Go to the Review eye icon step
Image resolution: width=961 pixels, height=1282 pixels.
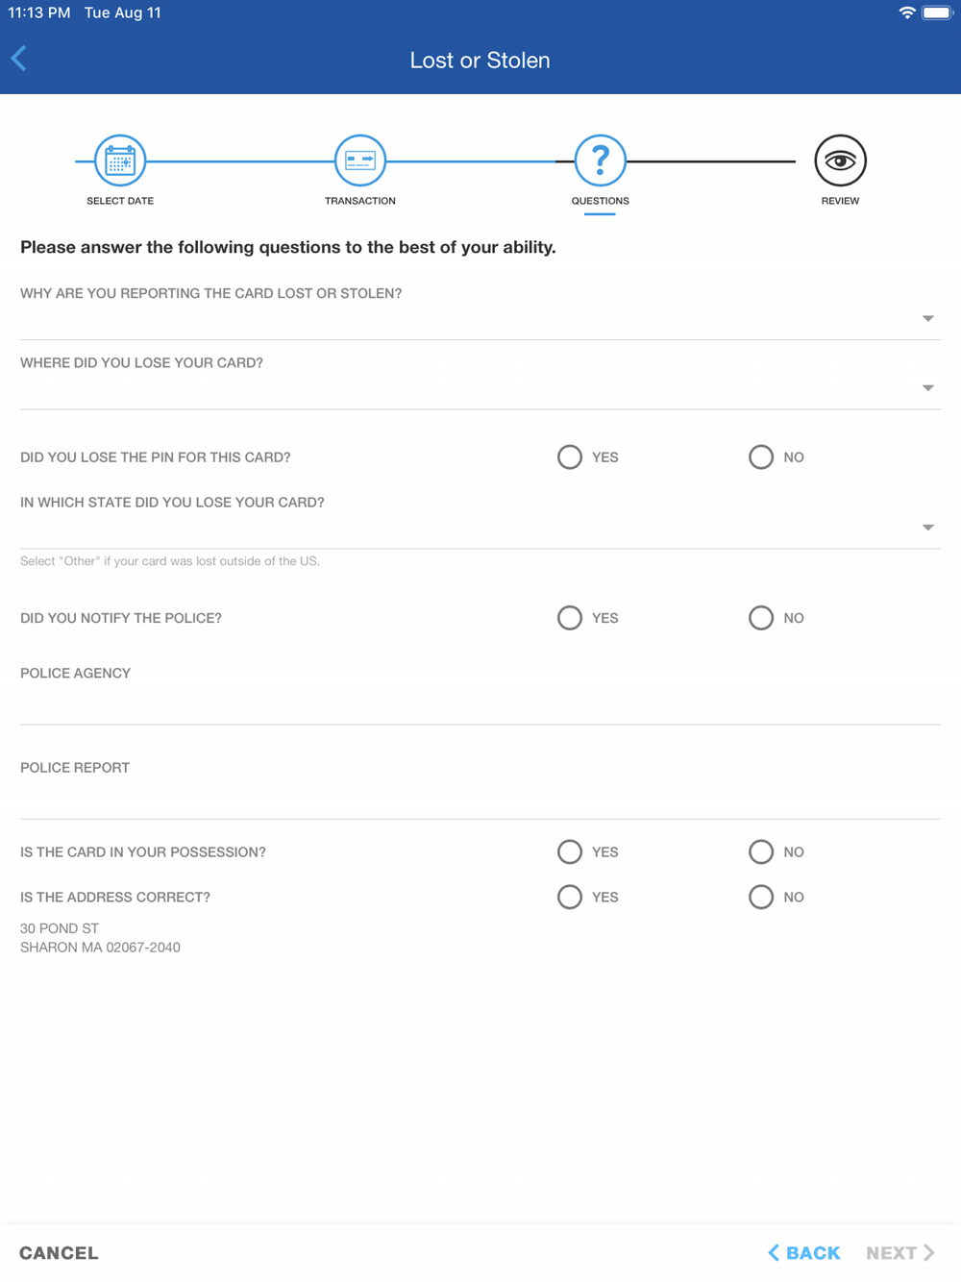tap(841, 160)
